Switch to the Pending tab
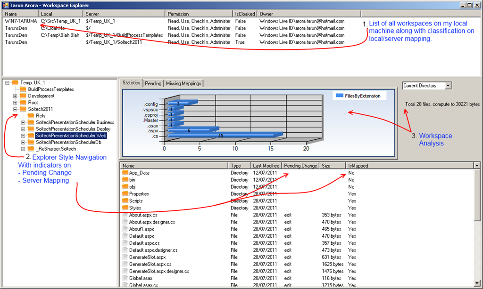The height and width of the screenshot is (289, 483). [153, 83]
